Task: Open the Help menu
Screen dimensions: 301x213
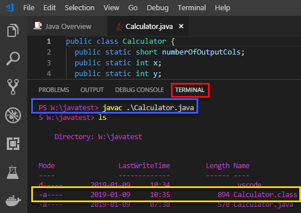Action: [223, 8]
